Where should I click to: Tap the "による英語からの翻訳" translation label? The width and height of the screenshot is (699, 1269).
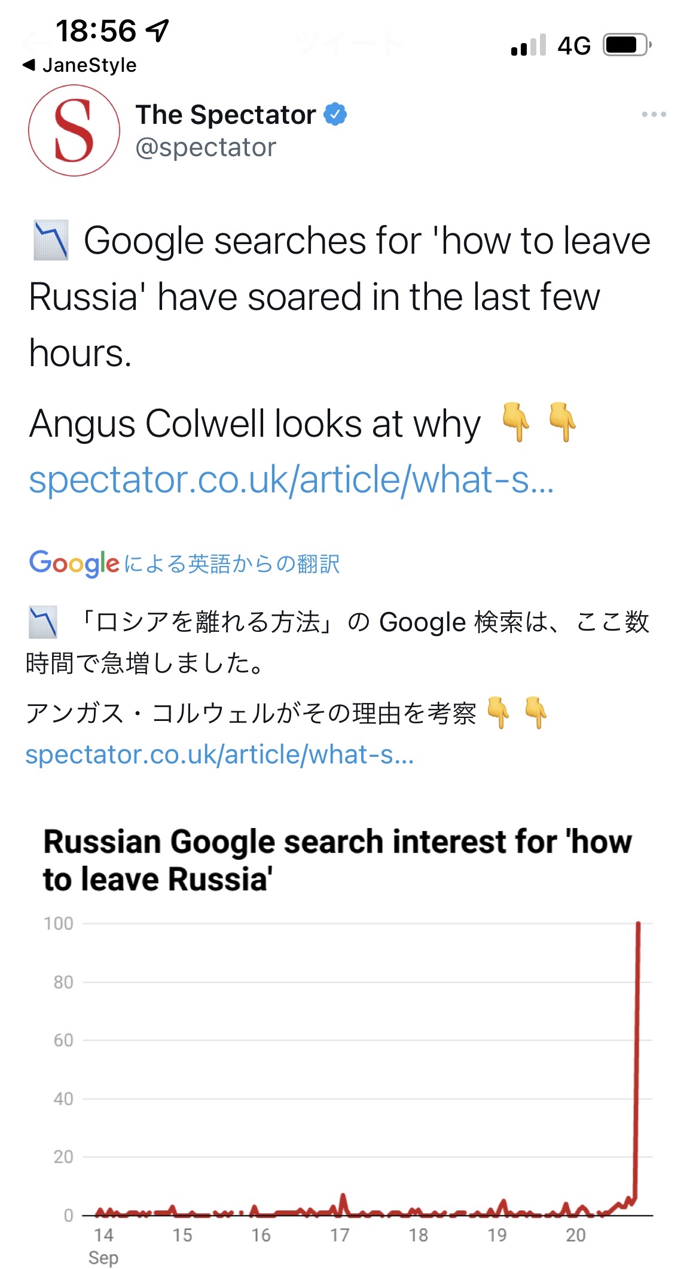(232, 564)
